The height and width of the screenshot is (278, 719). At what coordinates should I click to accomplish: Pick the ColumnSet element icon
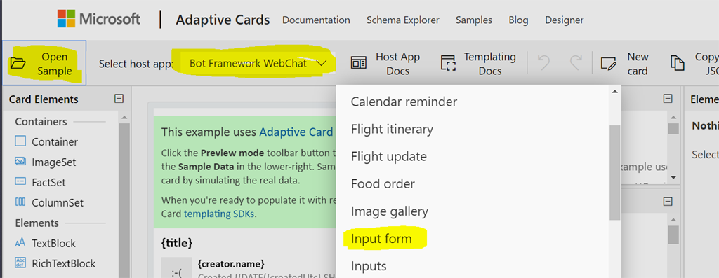pos(20,202)
